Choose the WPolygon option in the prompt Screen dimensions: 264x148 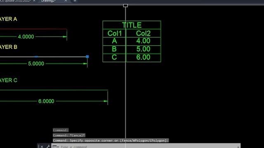click(x=140, y=141)
